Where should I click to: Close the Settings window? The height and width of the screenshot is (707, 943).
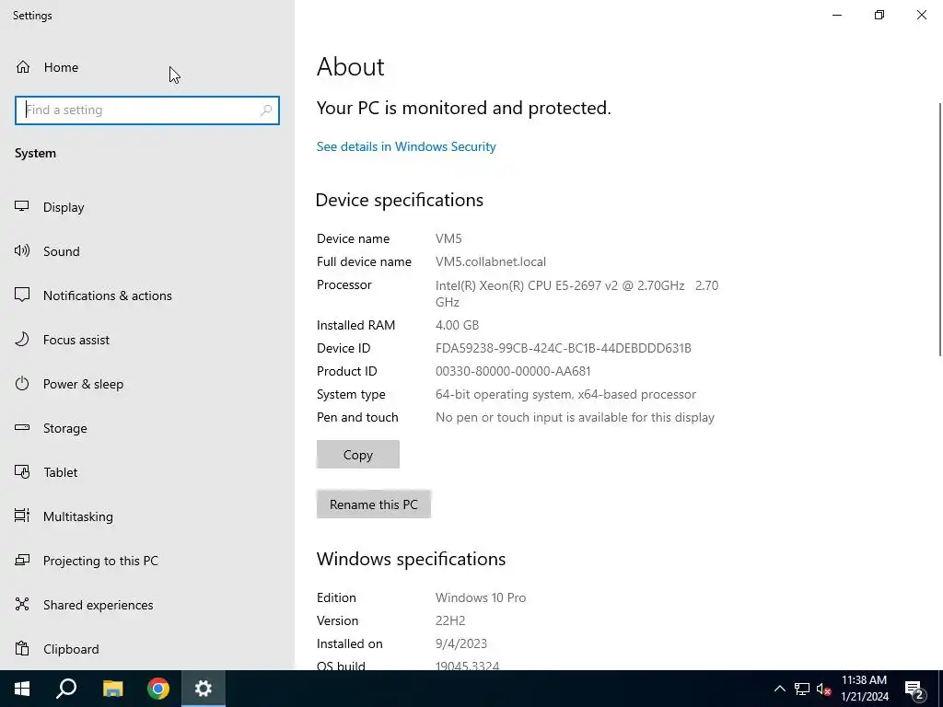click(921, 15)
